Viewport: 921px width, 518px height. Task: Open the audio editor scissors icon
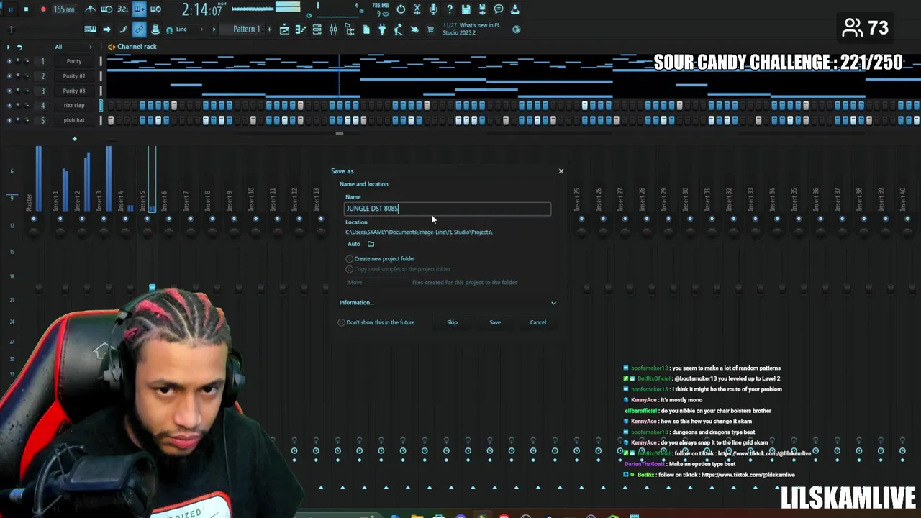417,9
